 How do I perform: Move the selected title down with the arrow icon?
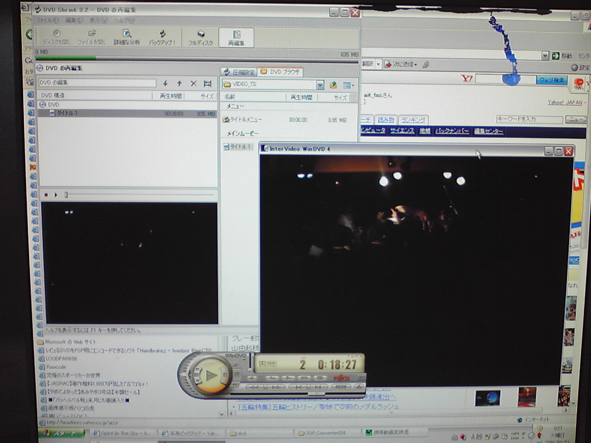(x=165, y=84)
